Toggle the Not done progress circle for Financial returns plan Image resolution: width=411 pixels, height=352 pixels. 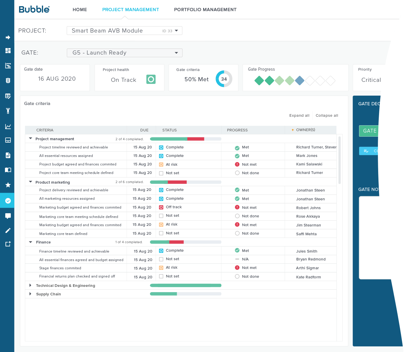(x=237, y=276)
